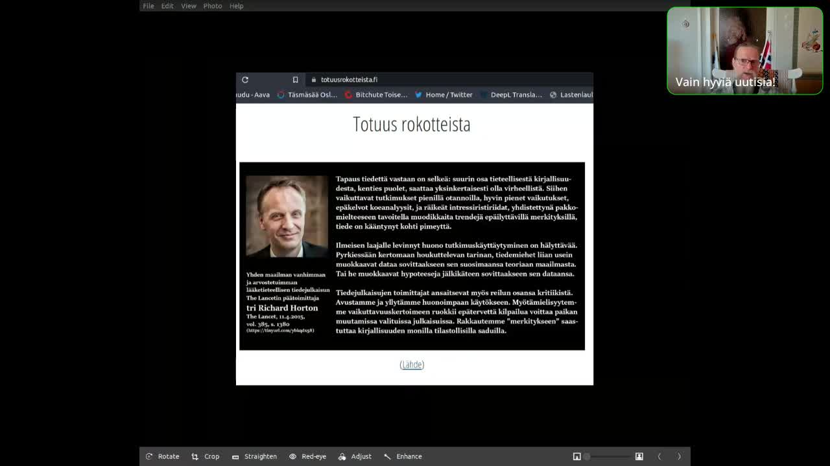Select the Straighten tool
Image resolution: width=830 pixels, height=466 pixels.
click(x=254, y=456)
